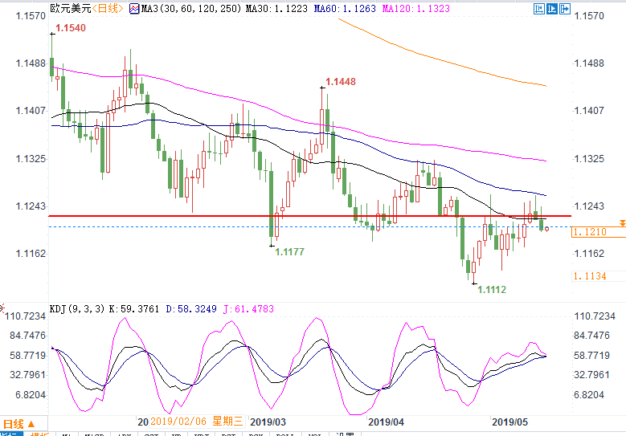
Task: Click the blue MA60: 1.1263 value
Action: pyautogui.click(x=345, y=8)
